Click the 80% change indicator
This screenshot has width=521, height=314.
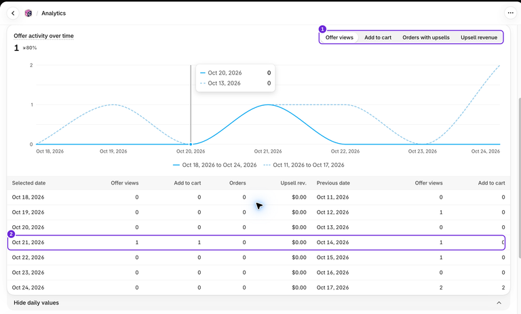point(30,48)
